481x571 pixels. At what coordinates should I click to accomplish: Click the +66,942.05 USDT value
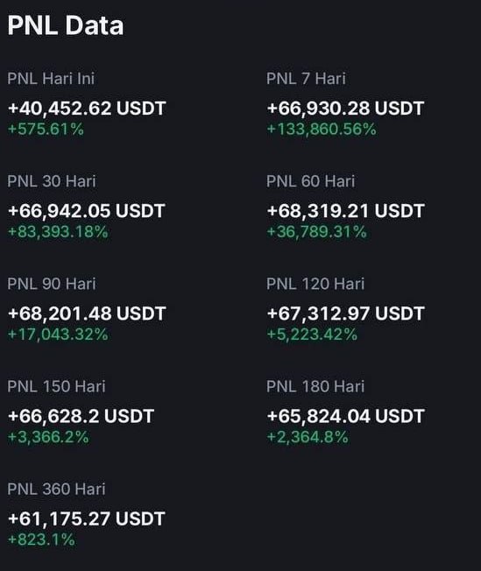click(87, 211)
